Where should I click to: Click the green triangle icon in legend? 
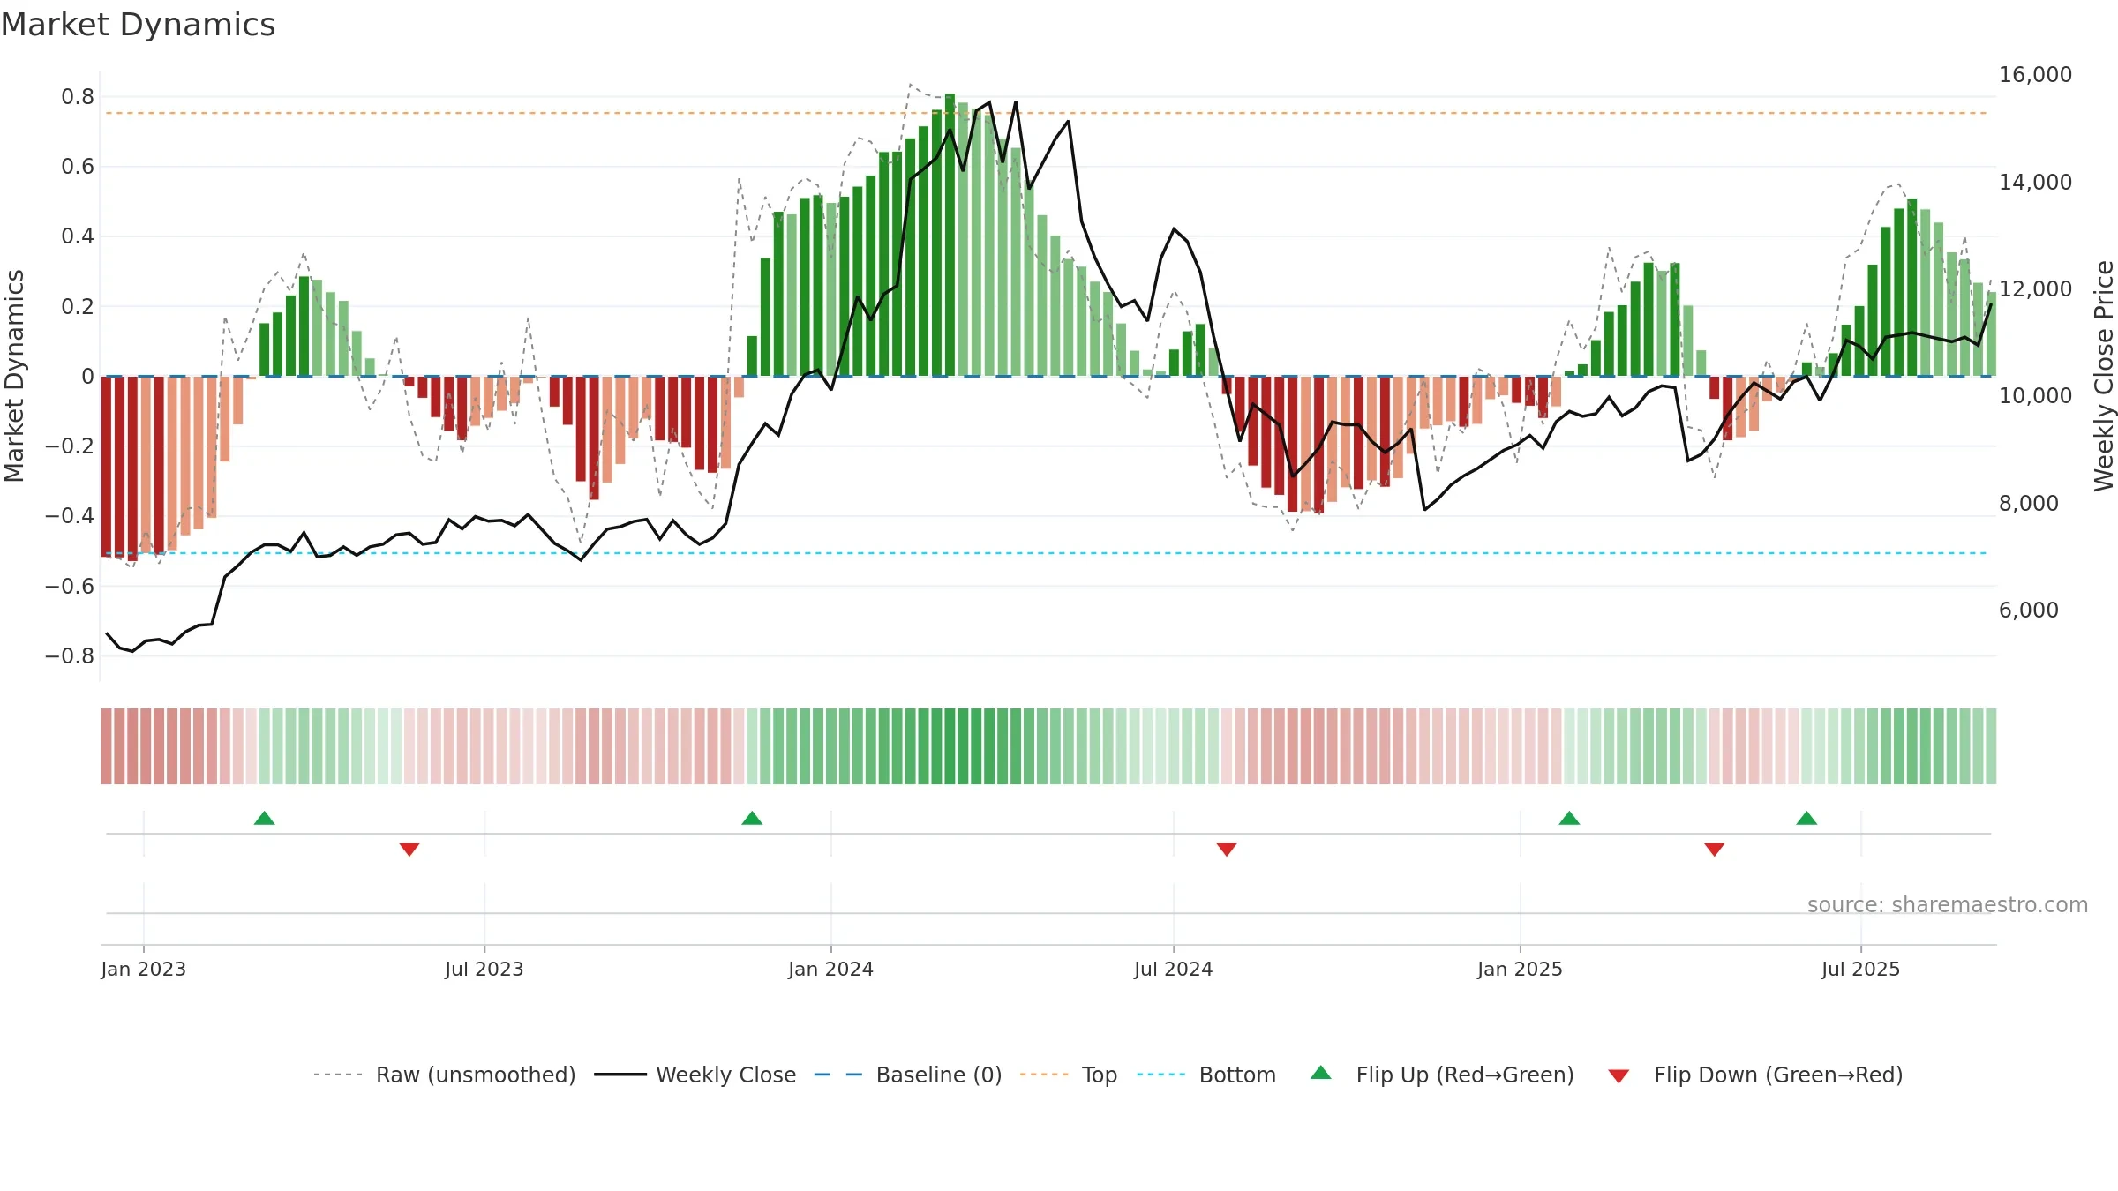point(1321,1073)
